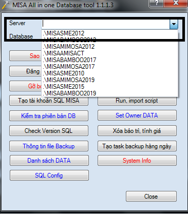Click into the Server text field
The width and height of the screenshot is (188, 214).
pyautogui.click(x=106, y=24)
